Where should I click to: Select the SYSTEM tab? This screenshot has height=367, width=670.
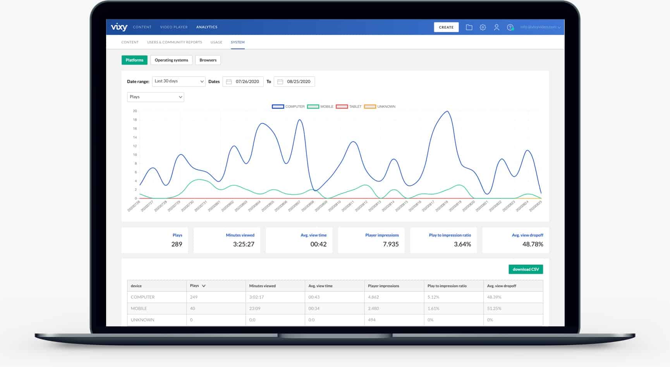238,42
